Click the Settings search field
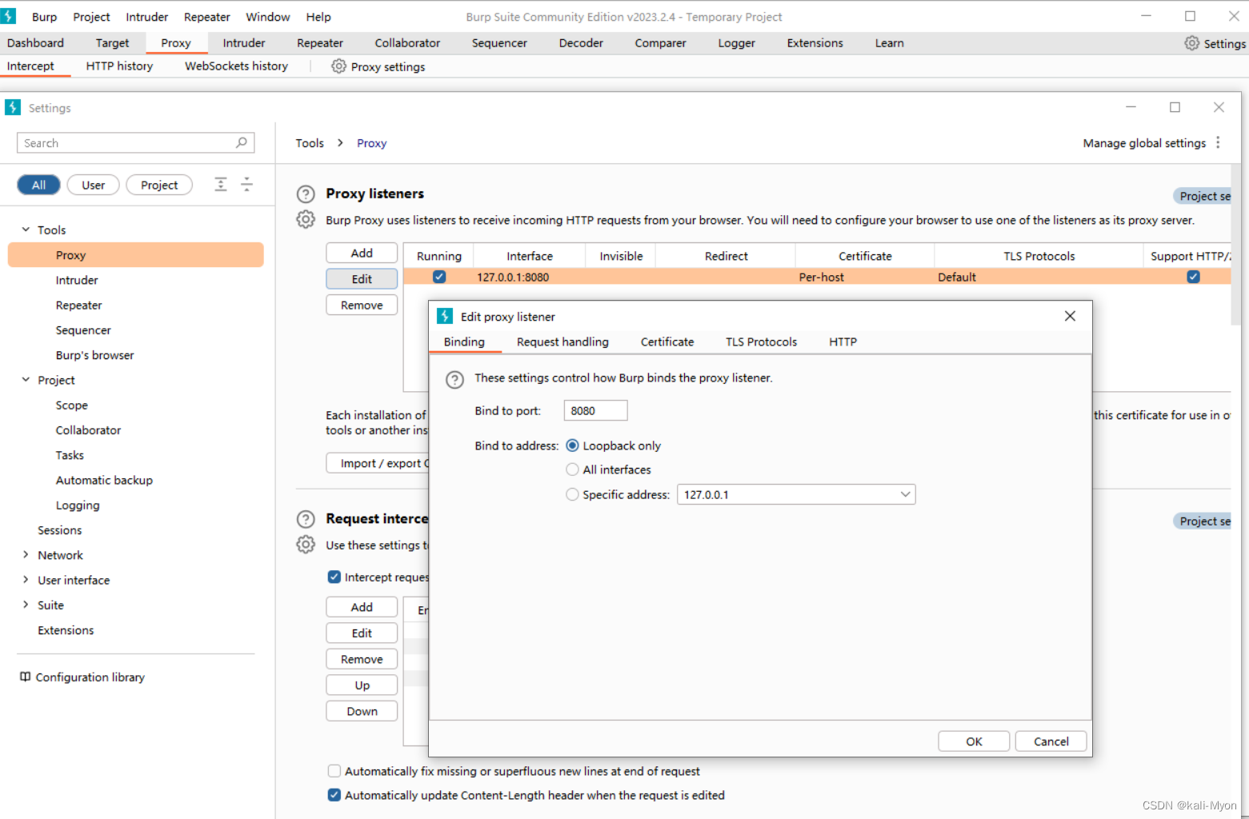This screenshot has width=1249, height=819. (x=135, y=143)
